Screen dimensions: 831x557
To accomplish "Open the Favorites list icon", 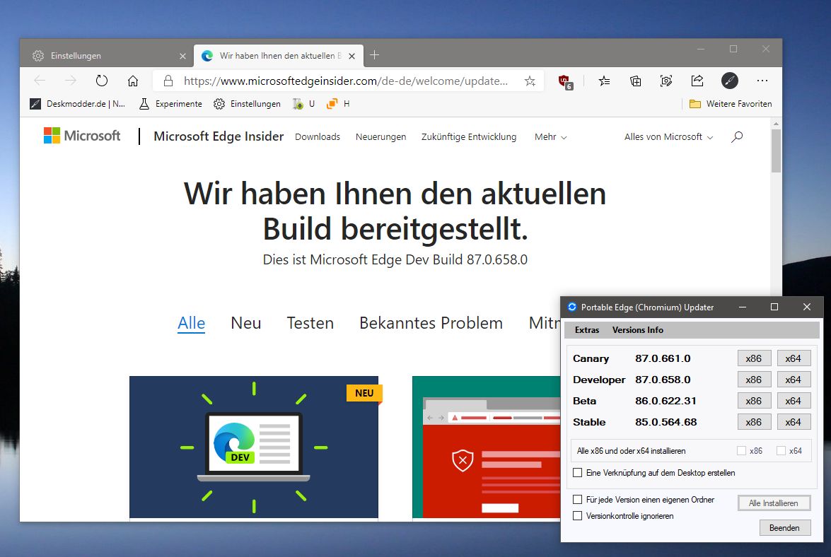I will click(x=604, y=81).
